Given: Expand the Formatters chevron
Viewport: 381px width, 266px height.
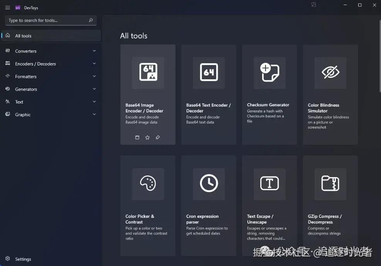Looking at the screenshot, I should pos(94,76).
